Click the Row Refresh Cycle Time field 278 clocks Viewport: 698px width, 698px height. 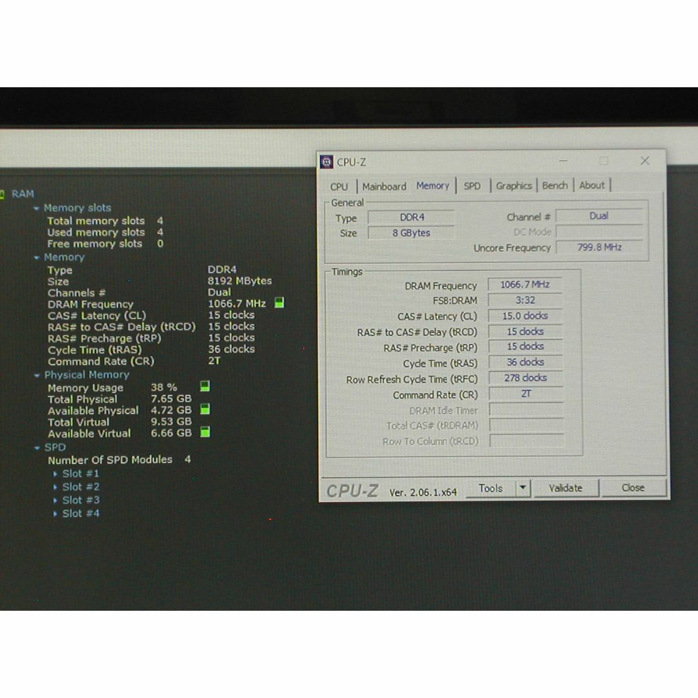525,378
